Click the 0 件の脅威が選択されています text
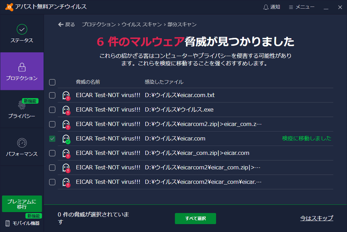The image size is (347, 232). tap(94, 218)
